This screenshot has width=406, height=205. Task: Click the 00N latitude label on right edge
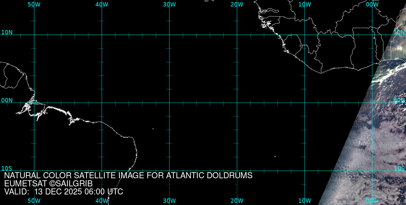[x=399, y=100]
